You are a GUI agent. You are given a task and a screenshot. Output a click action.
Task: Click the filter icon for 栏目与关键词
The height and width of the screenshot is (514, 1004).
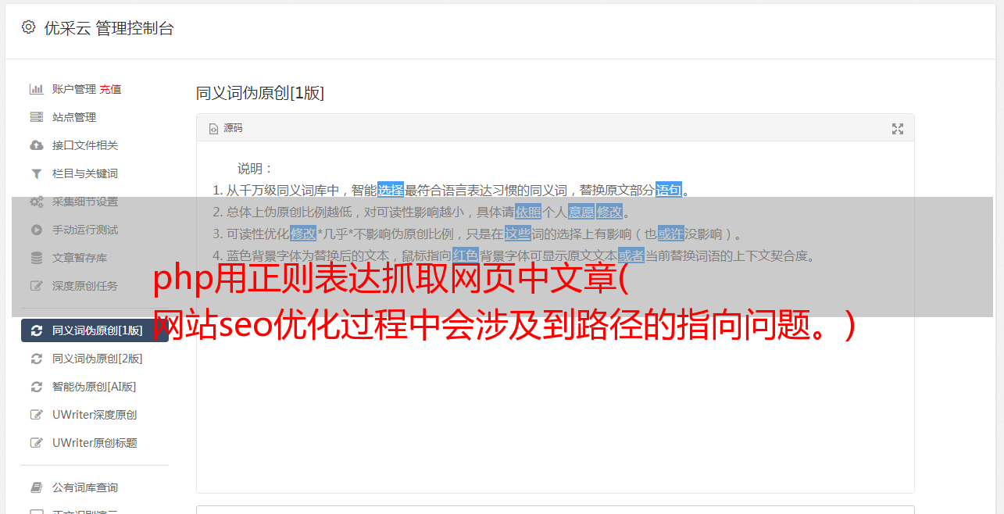tap(36, 173)
